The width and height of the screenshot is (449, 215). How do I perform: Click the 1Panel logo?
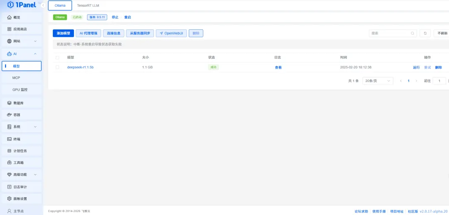[22, 5]
